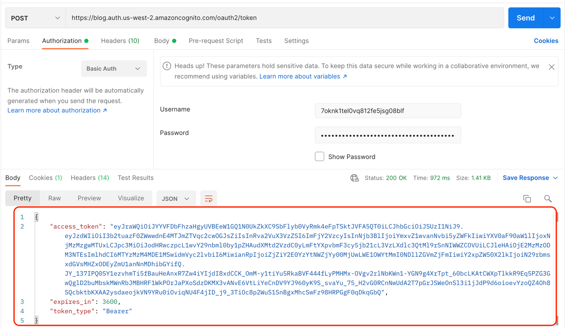Click the search response icon
The width and height of the screenshot is (568, 329).
548,199
